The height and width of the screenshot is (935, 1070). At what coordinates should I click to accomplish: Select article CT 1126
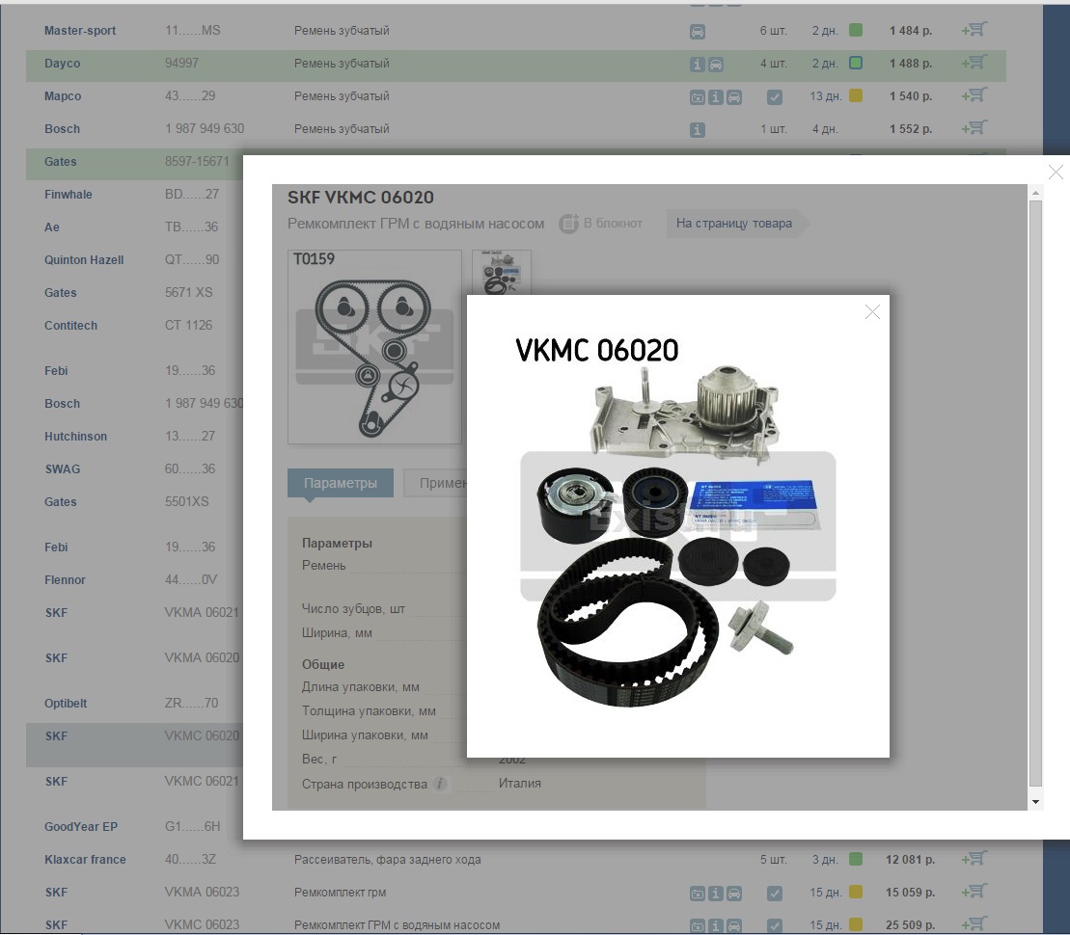click(x=188, y=325)
